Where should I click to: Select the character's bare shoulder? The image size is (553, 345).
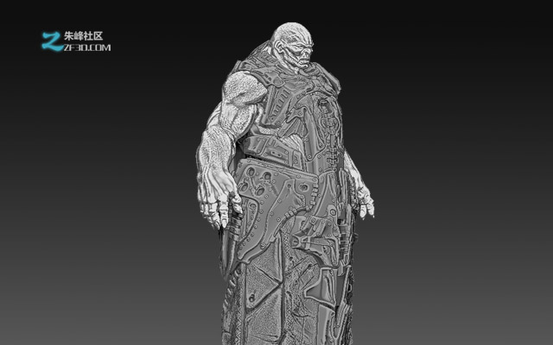pos(244,88)
